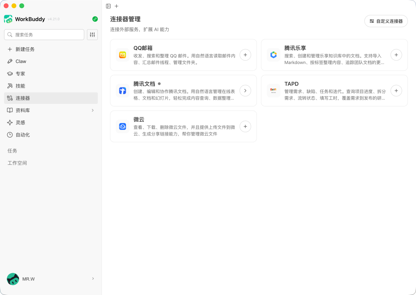Click the 任务 section label
The height and width of the screenshot is (295, 416).
tap(12, 151)
